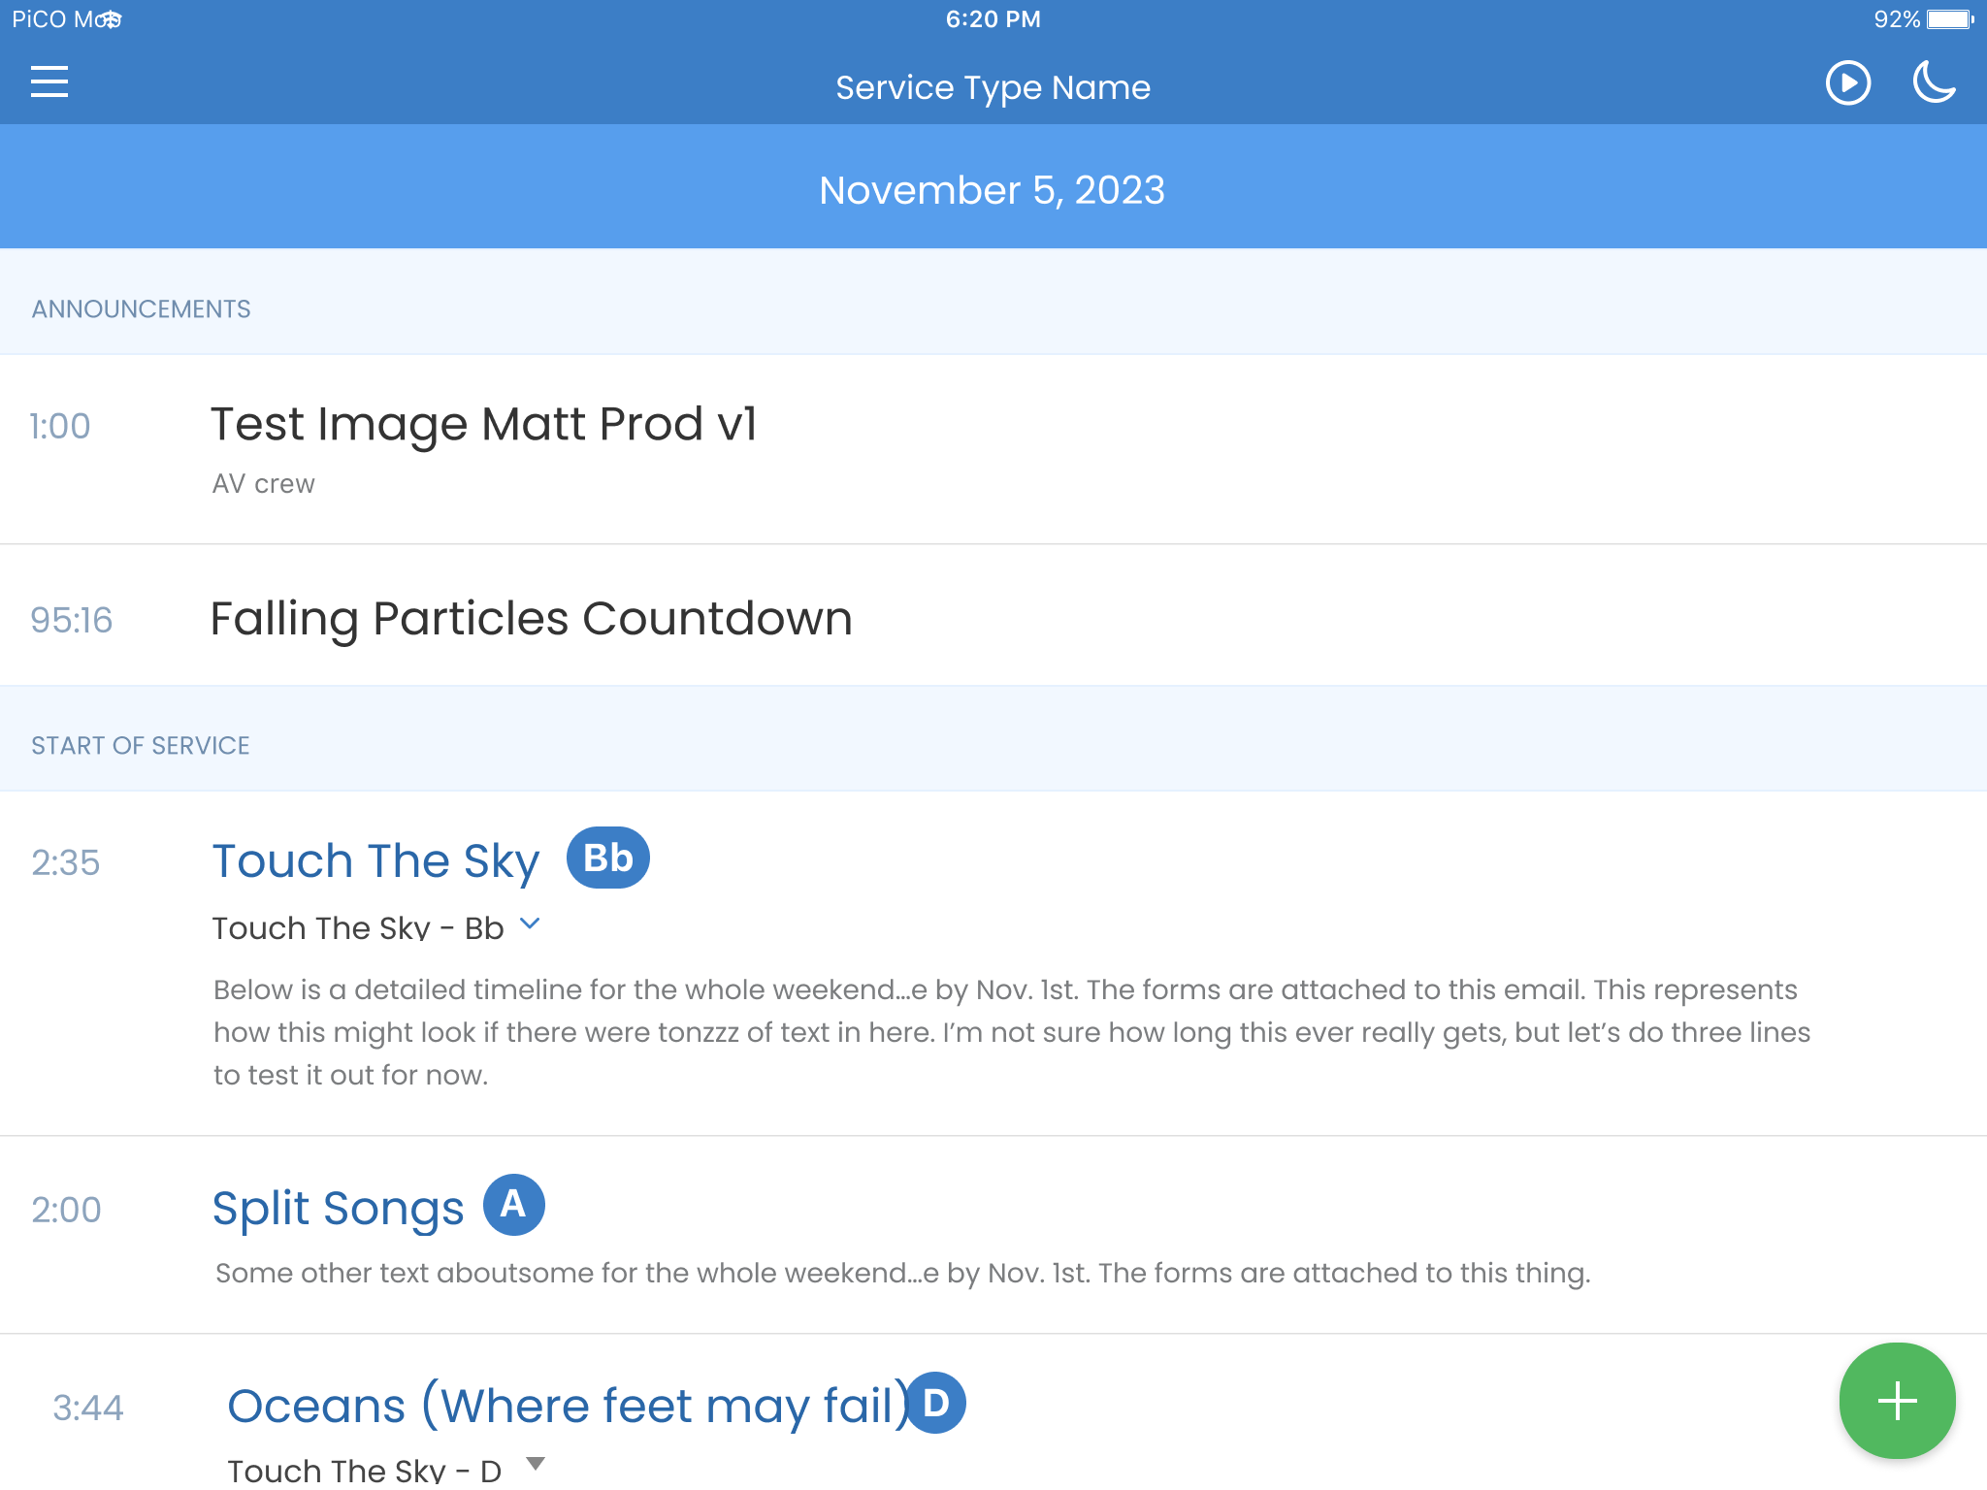Open the Split Songs item
Image resolution: width=1987 pixels, height=1490 pixels.
click(339, 1207)
